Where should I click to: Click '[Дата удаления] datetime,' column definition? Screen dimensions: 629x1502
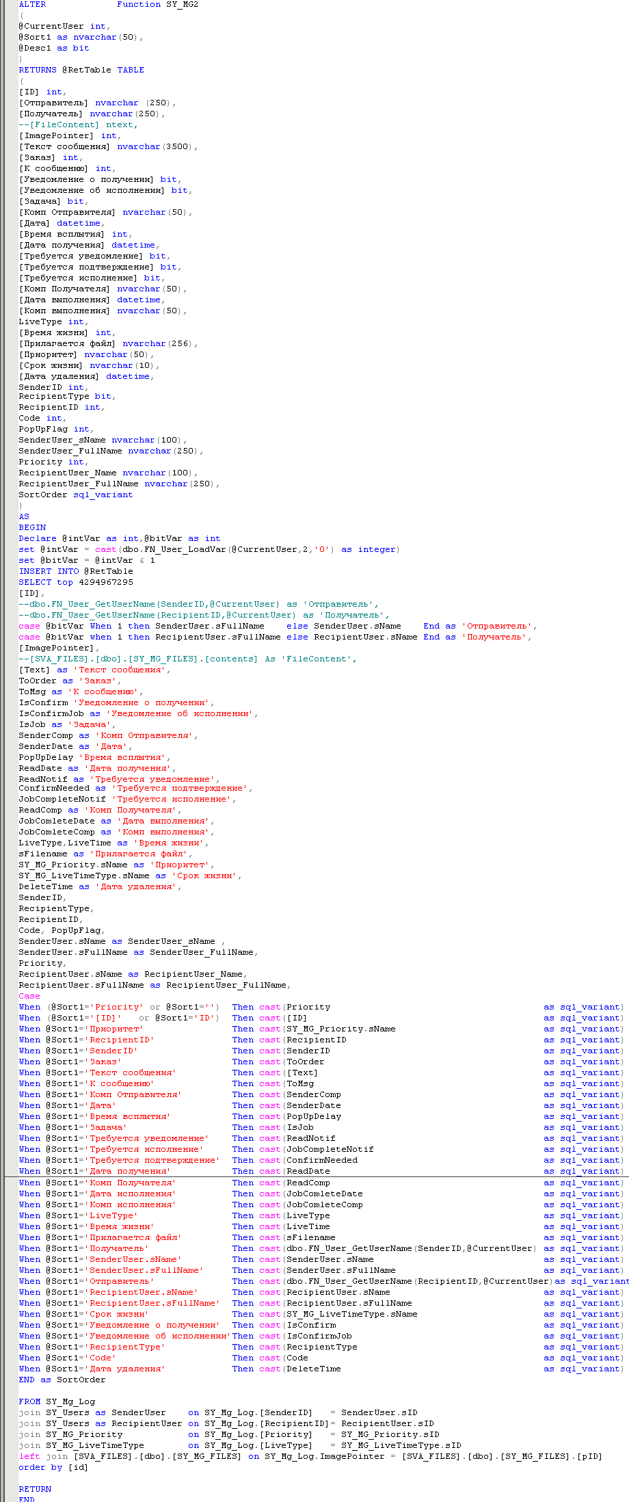[x=86, y=376]
